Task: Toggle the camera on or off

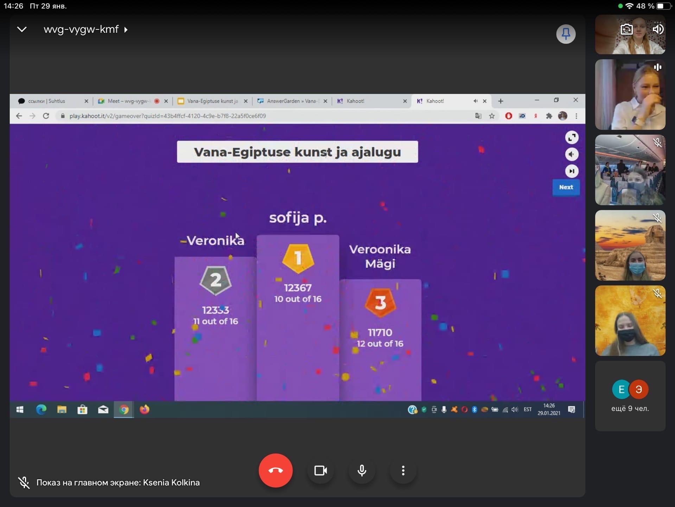Action: (x=320, y=470)
